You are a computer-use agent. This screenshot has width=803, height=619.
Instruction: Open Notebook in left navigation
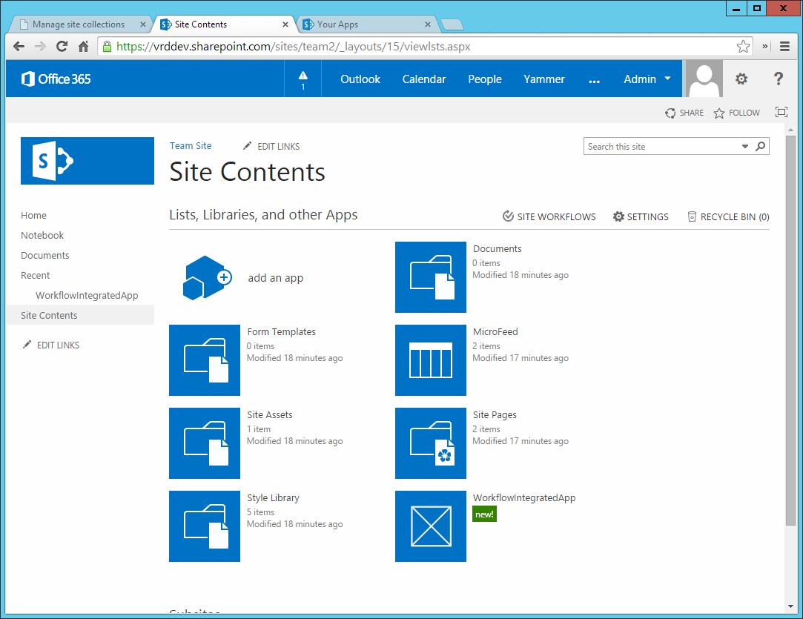tap(42, 236)
